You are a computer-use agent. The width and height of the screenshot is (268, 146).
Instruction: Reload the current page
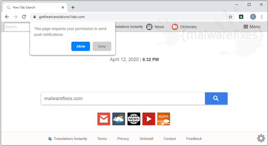point(24,17)
